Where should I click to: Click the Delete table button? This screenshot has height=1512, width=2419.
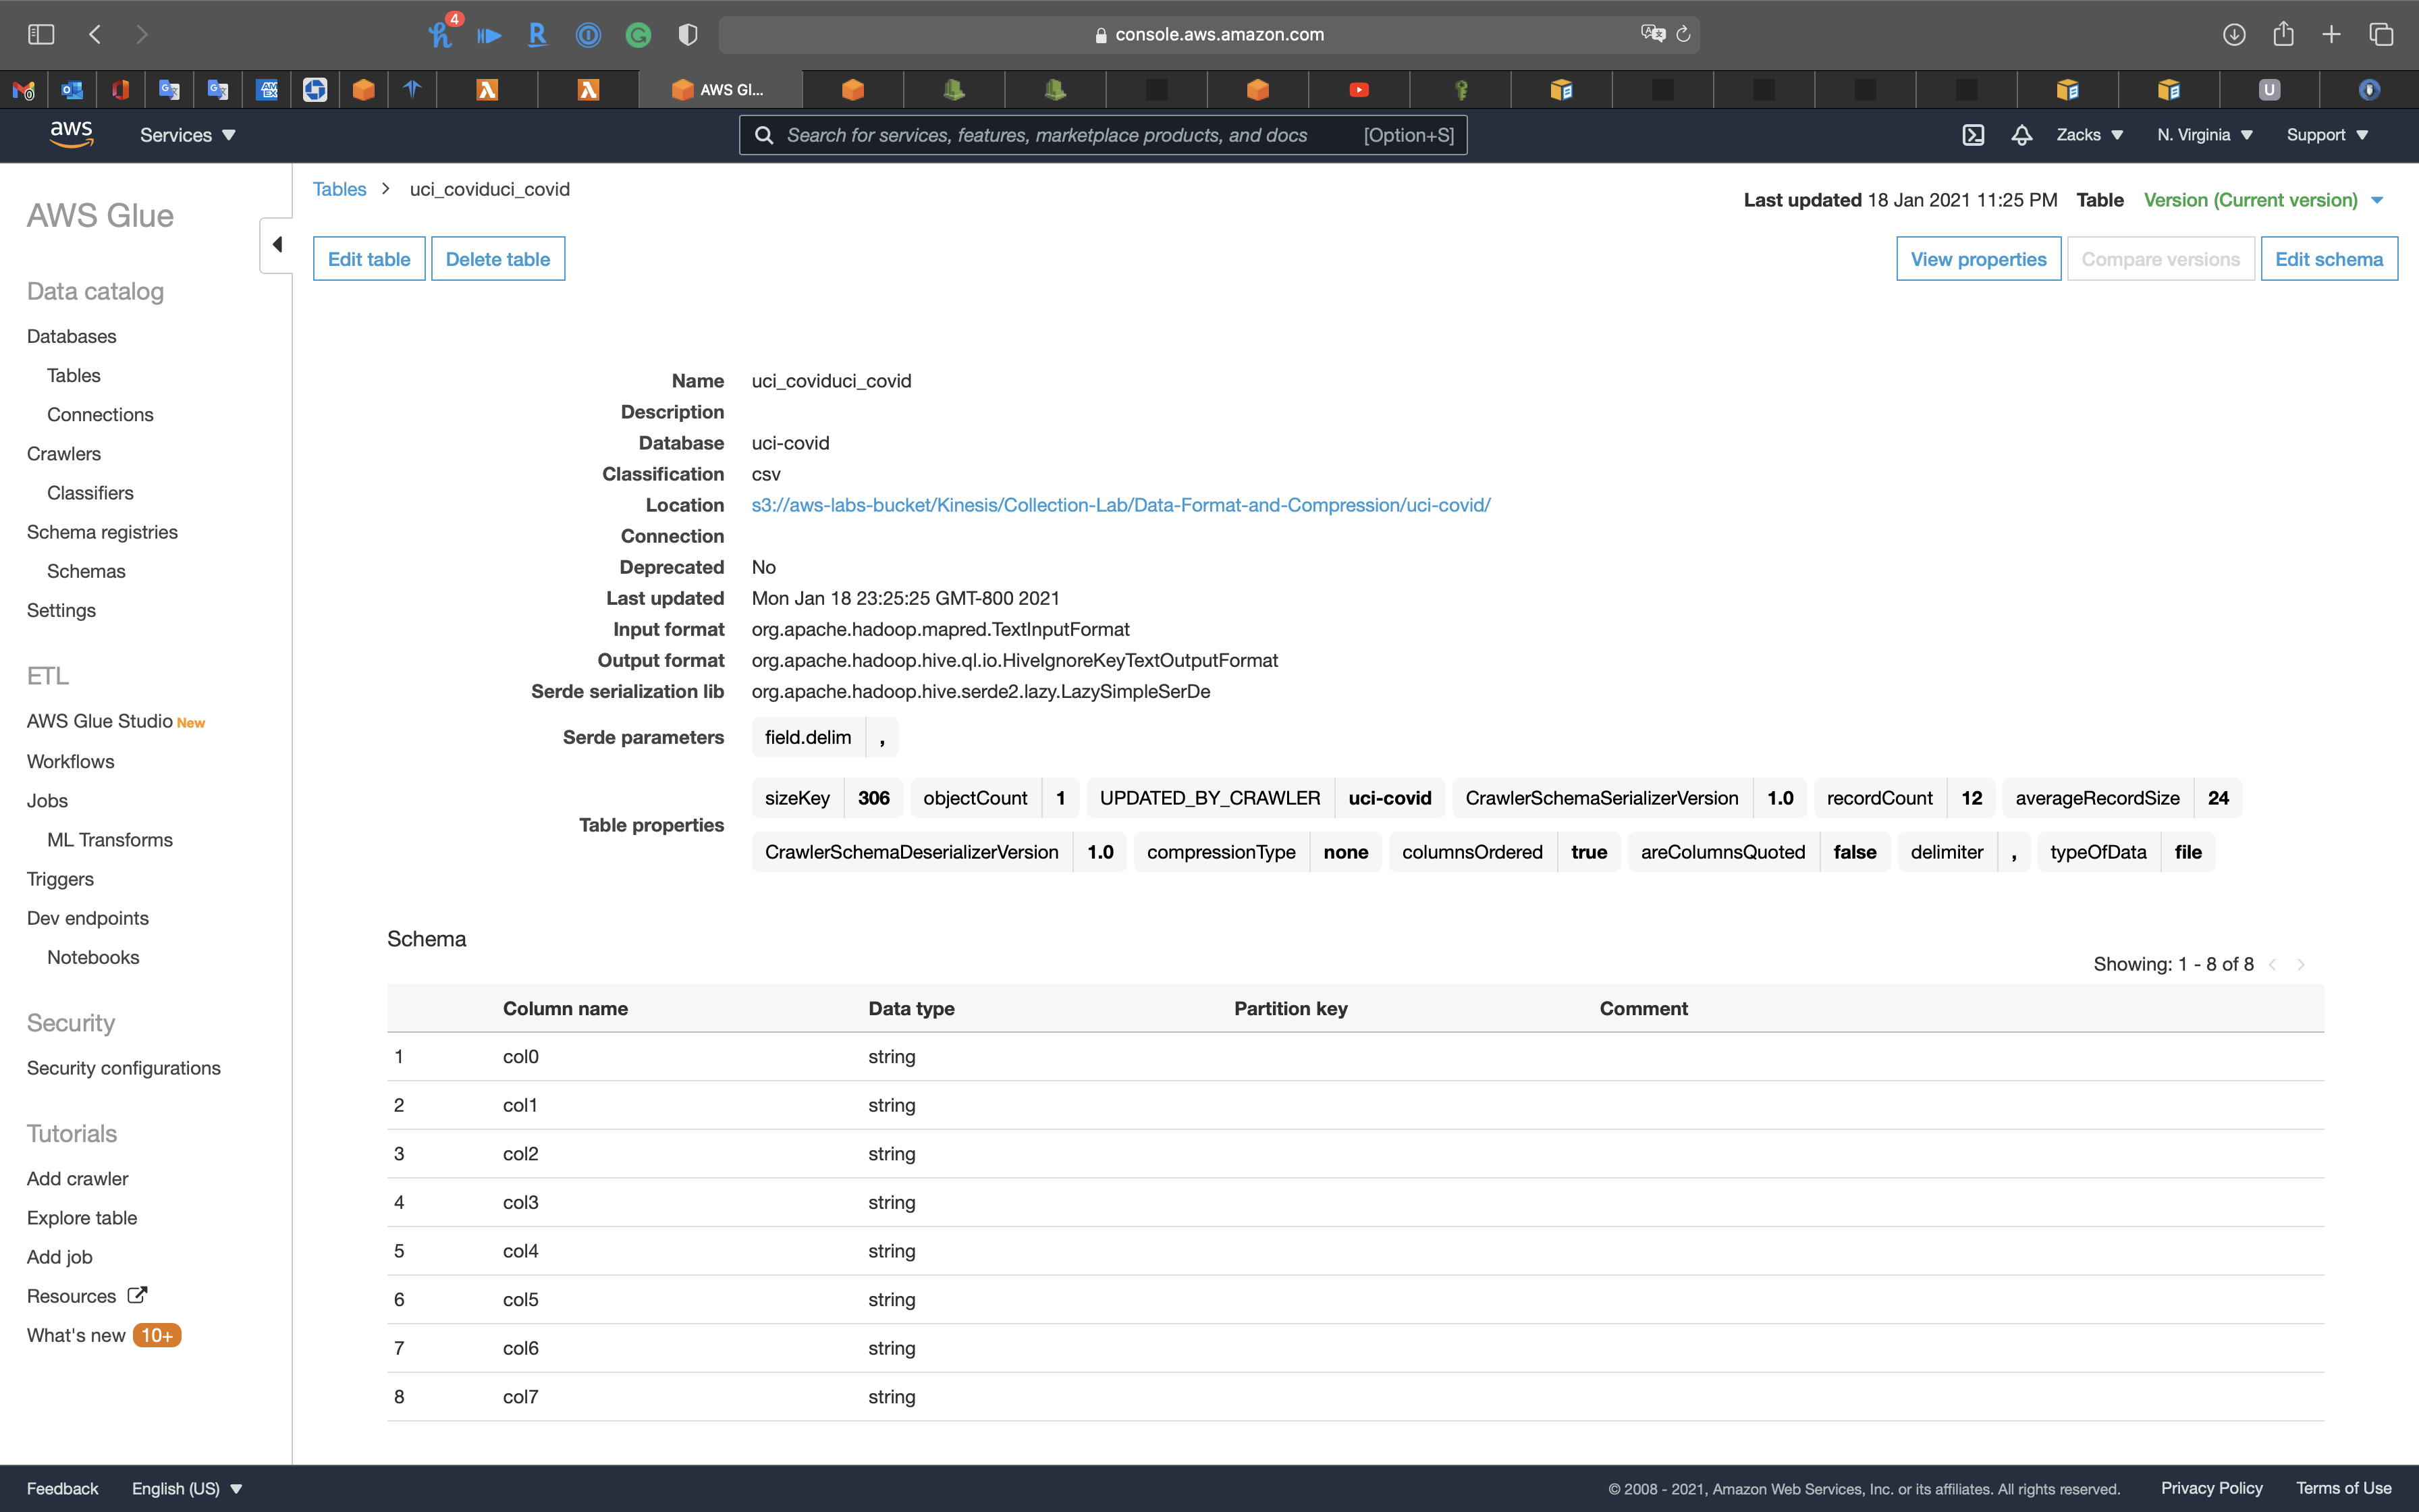pyautogui.click(x=497, y=259)
